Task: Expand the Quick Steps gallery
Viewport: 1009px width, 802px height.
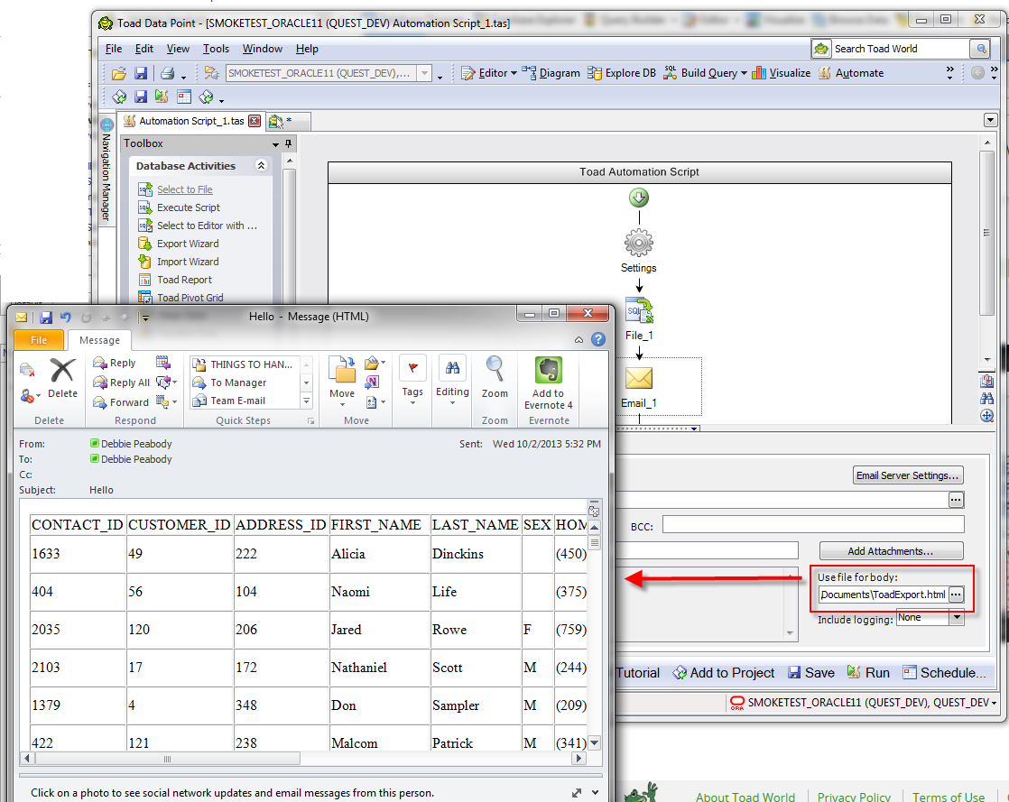Action: (x=306, y=401)
